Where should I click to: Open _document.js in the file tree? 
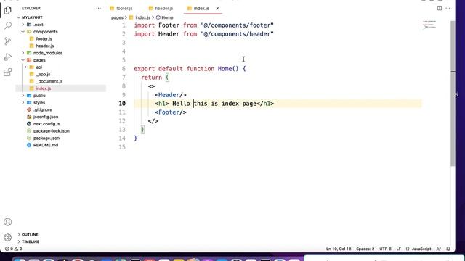(49, 81)
